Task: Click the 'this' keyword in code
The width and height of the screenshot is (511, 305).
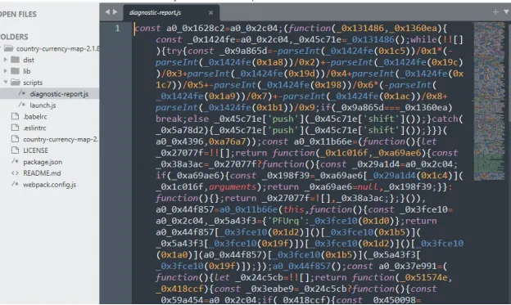Action: (x=294, y=209)
